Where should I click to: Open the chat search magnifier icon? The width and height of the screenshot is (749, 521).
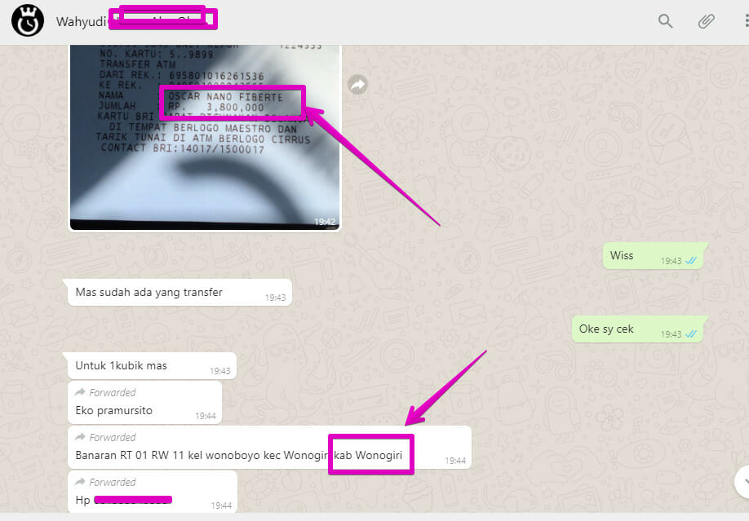[x=666, y=22]
